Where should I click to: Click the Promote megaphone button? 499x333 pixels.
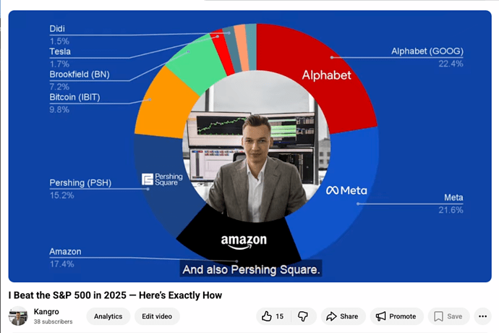(x=396, y=316)
